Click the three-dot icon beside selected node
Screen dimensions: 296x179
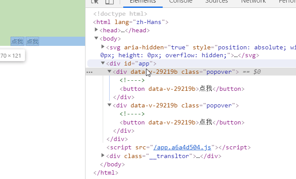(90, 72)
